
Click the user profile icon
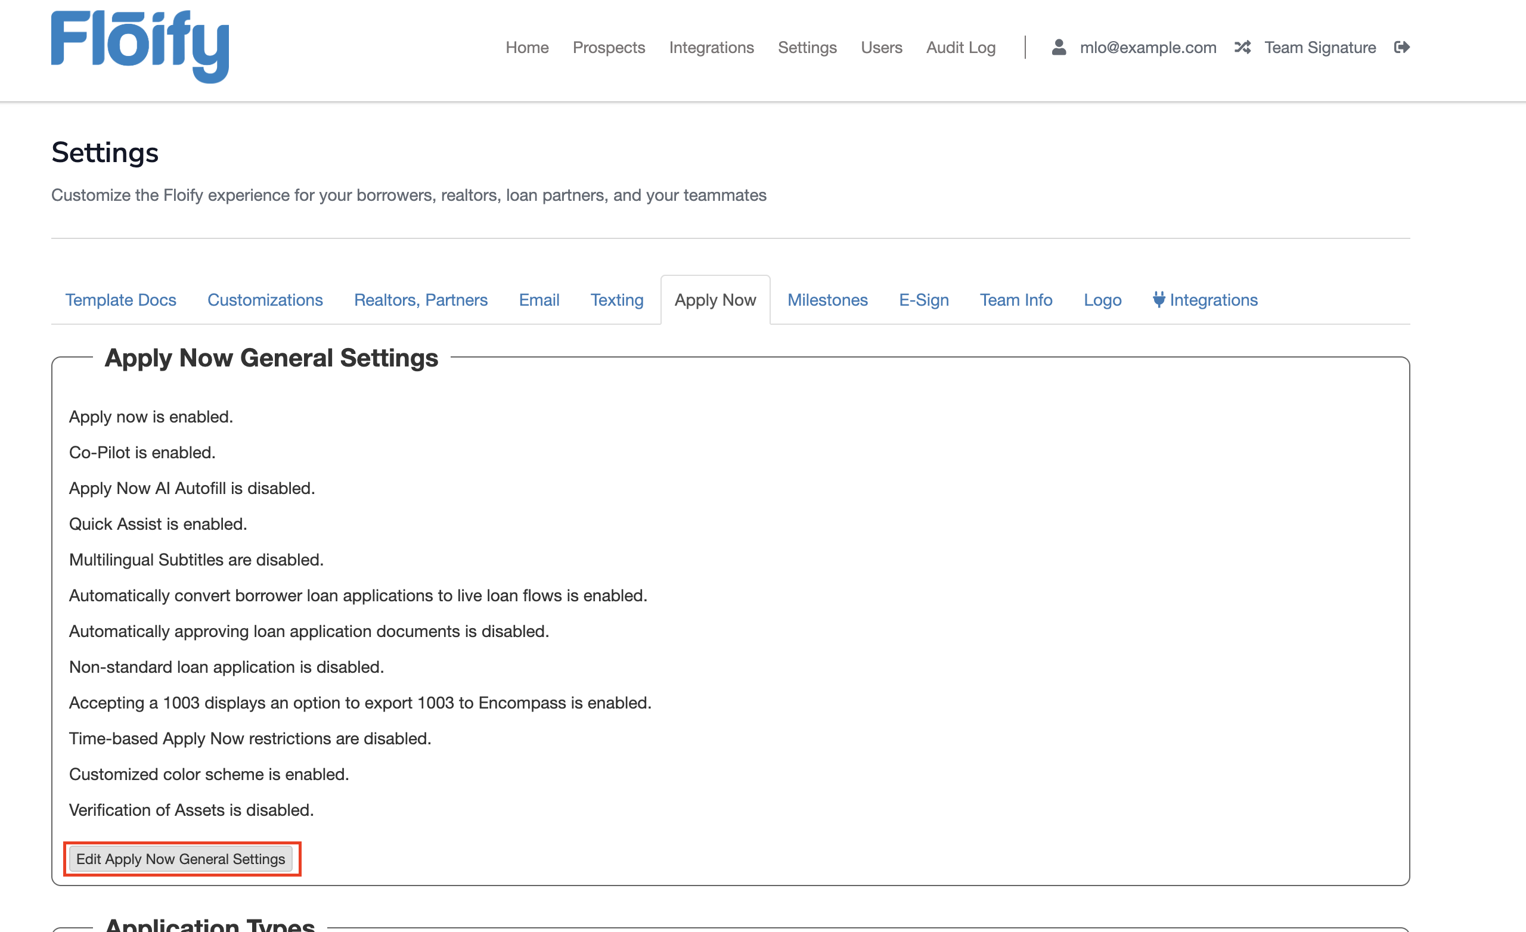[x=1059, y=48]
